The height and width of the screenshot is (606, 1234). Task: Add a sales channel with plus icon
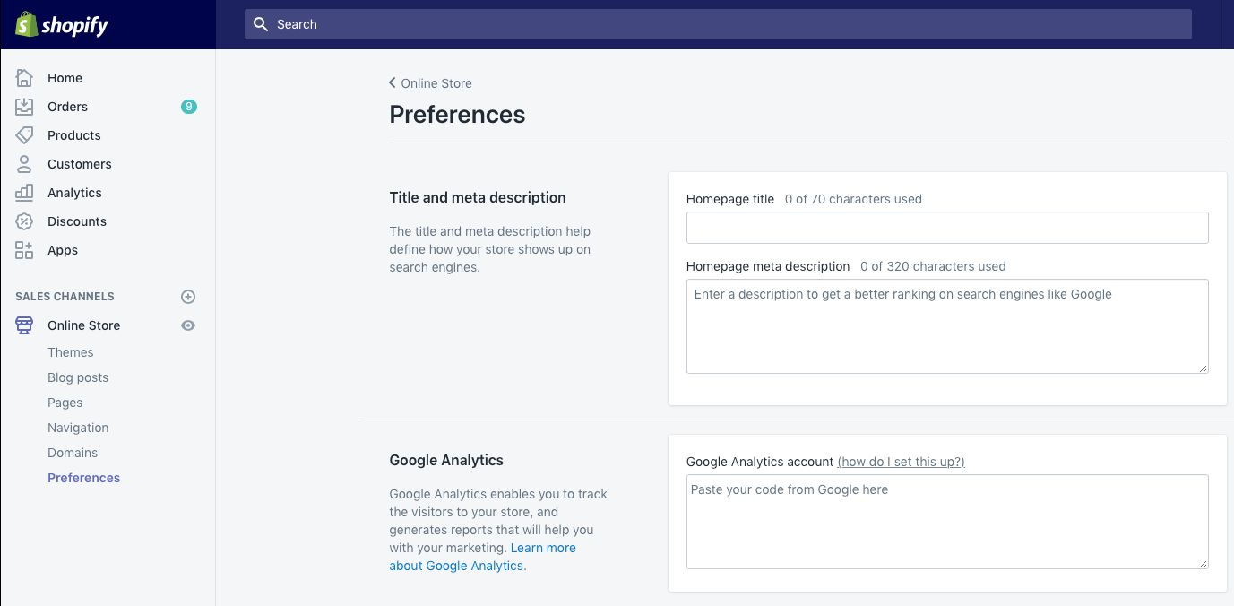[x=188, y=297]
